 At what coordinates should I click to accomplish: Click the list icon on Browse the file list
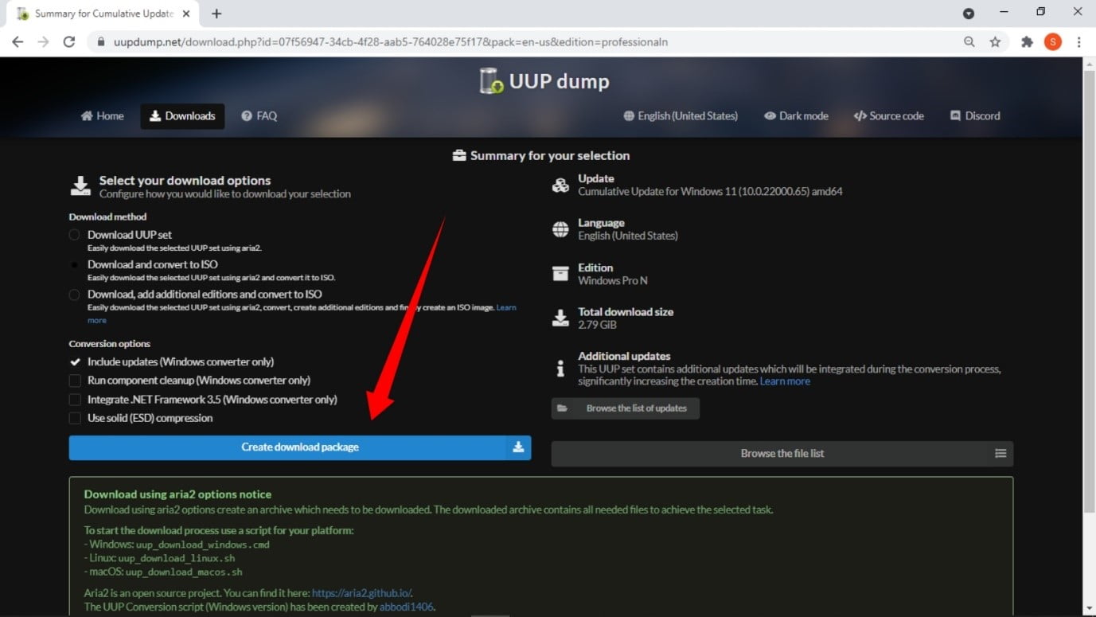(1000, 454)
